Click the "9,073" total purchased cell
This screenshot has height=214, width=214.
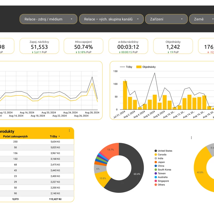pos(16,199)
